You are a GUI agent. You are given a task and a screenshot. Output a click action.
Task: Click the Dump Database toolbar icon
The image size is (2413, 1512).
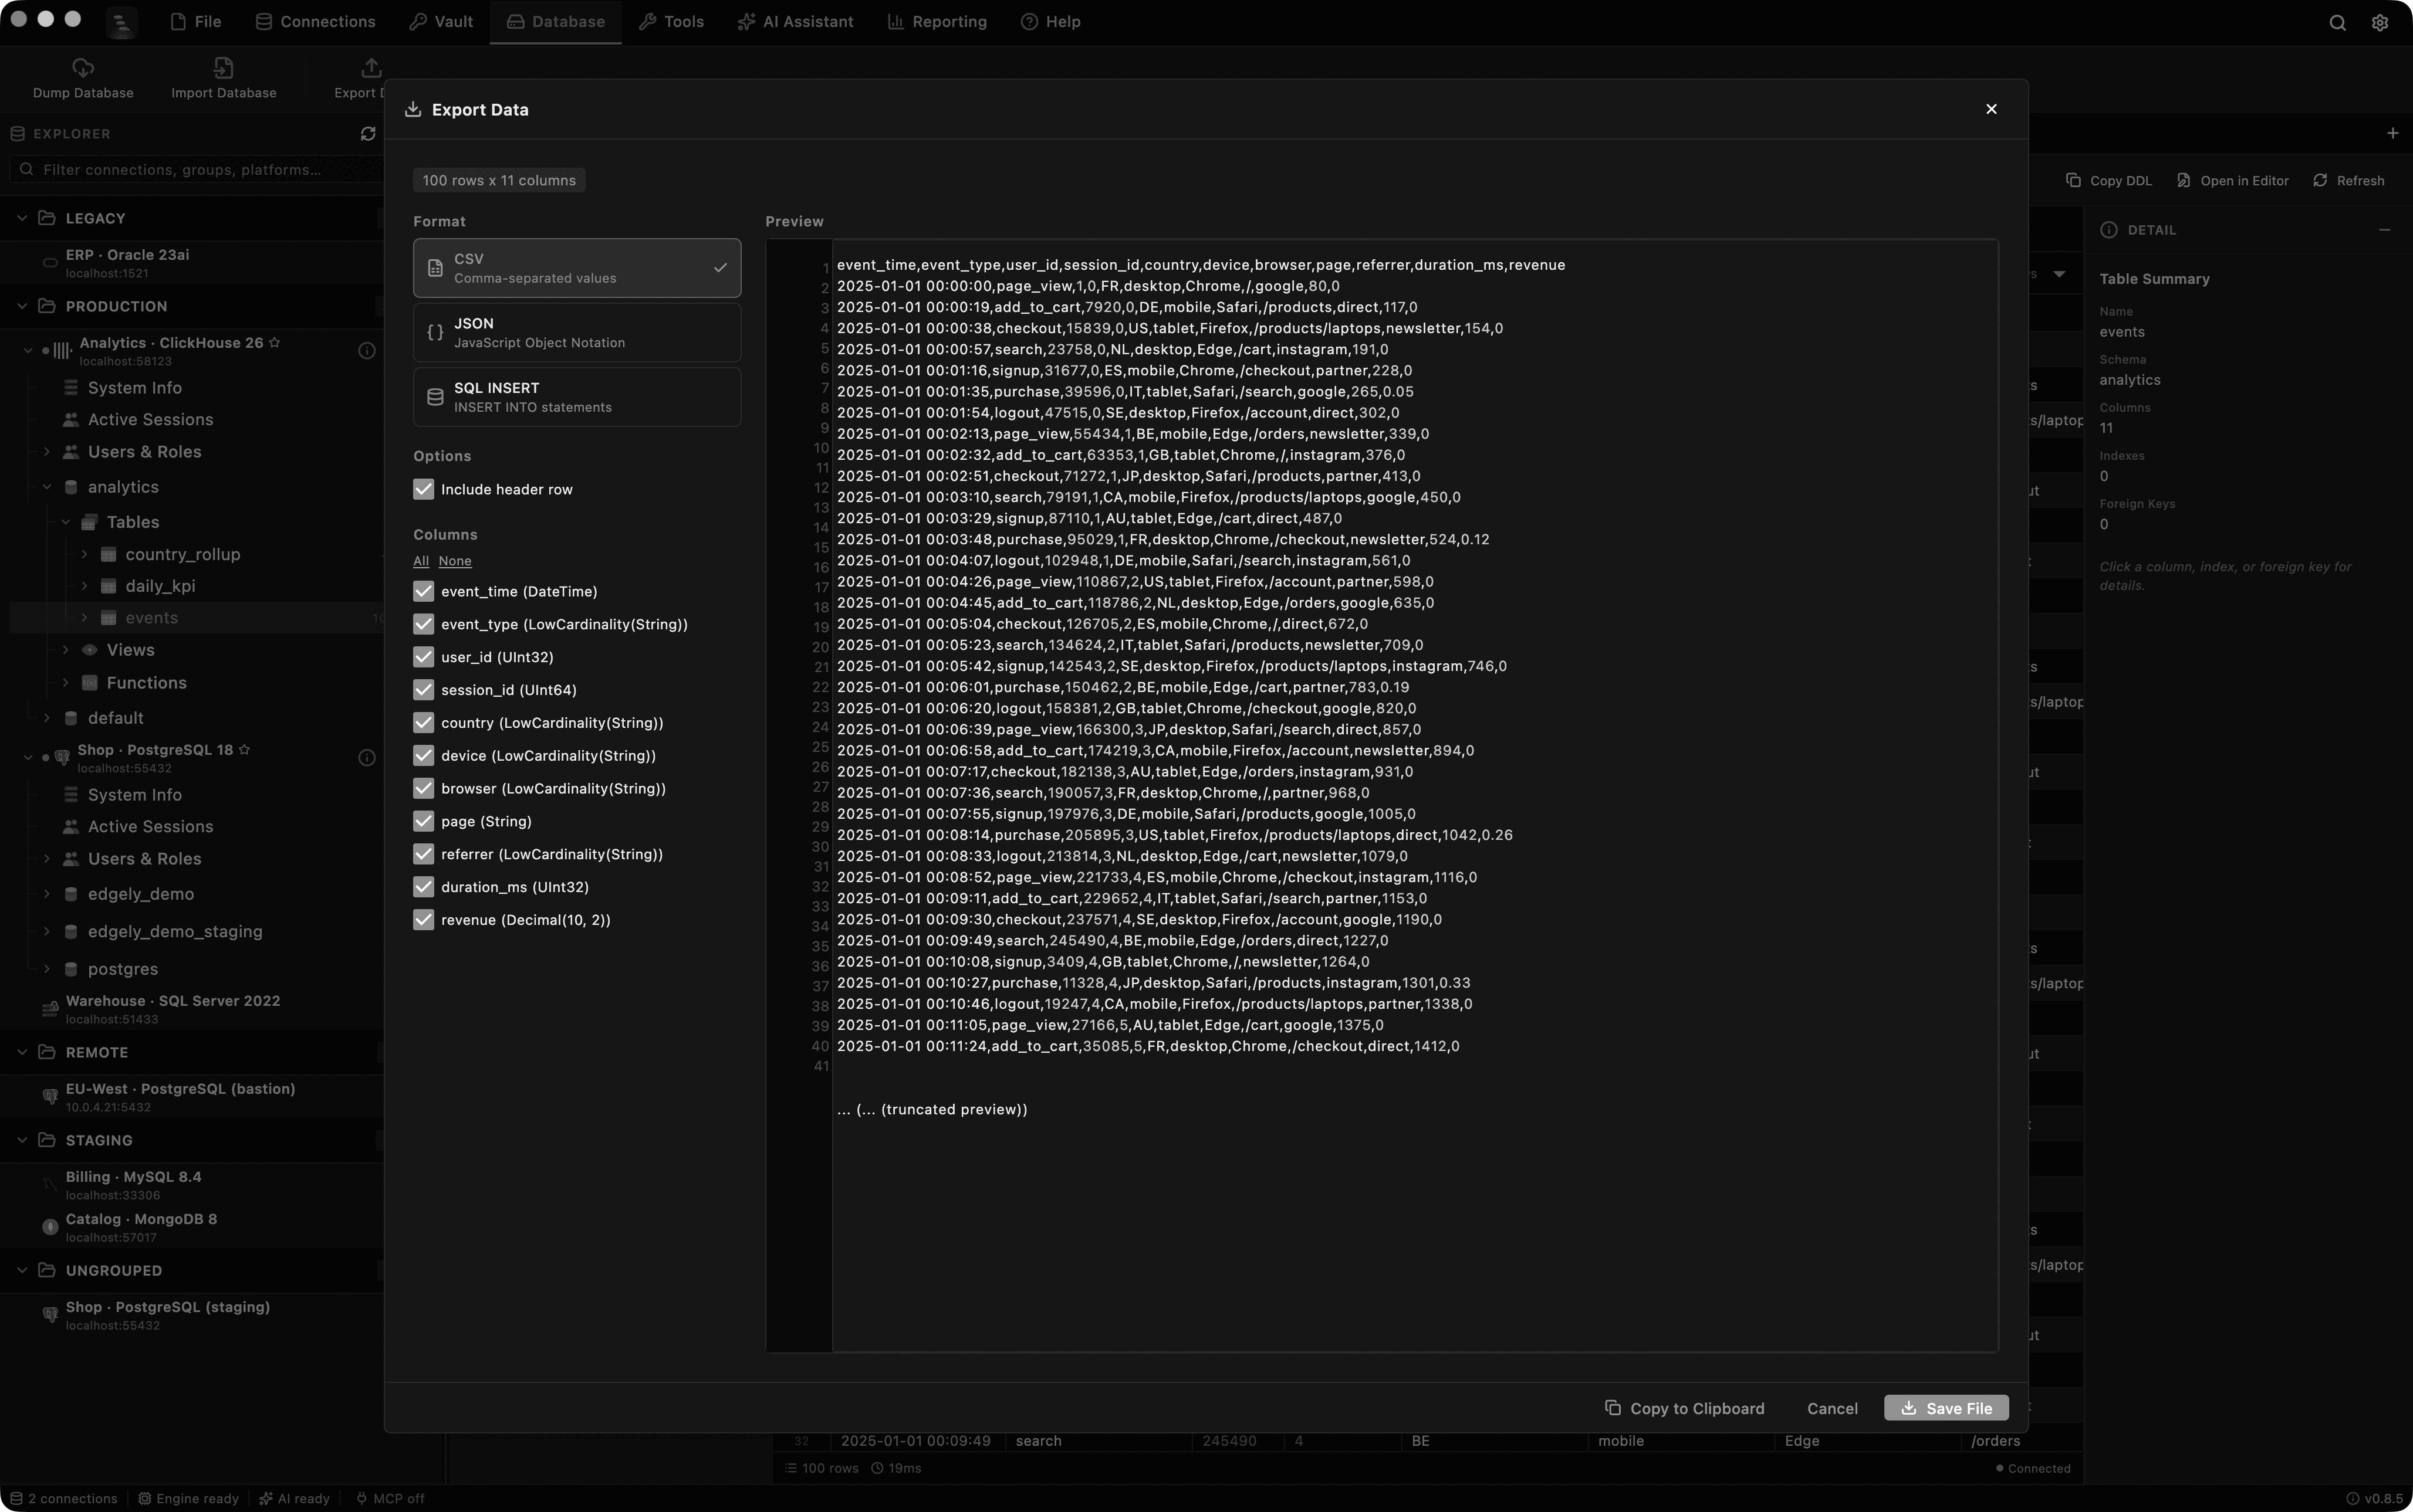pyautogui.click(x=83, y=68)
